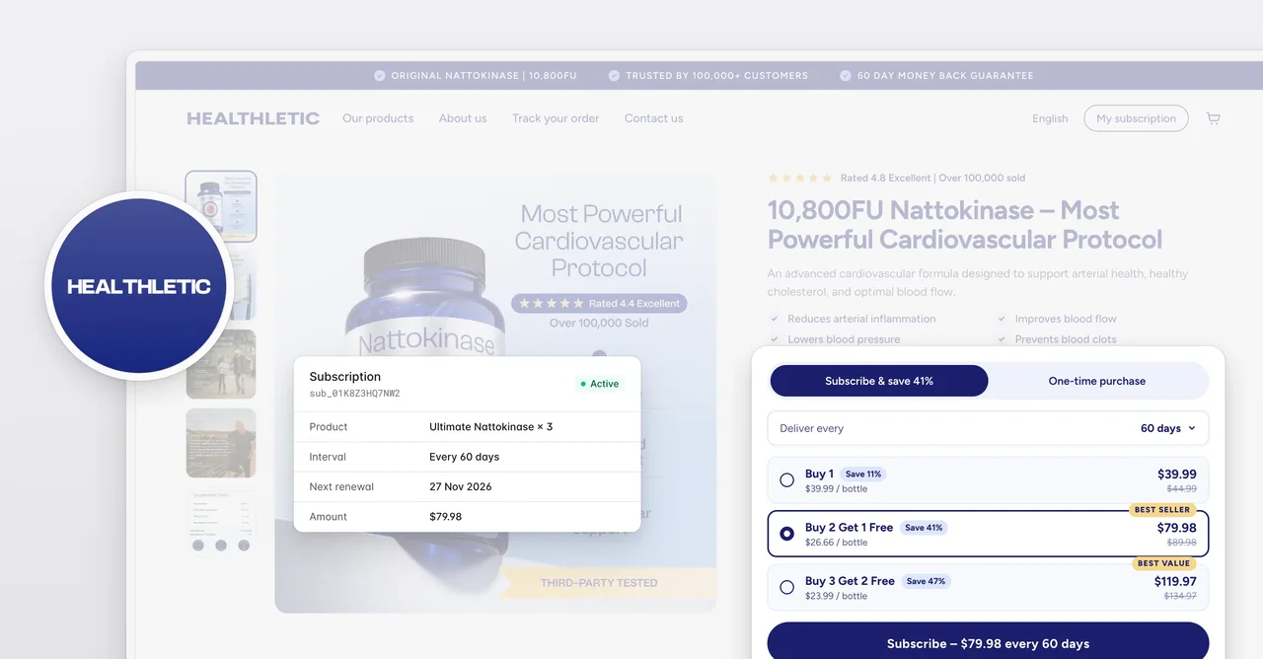Viewport: 1263px width, 659px height.
Task: Click Rated 4.8 Excellent review text
Action: coord(886,179)
